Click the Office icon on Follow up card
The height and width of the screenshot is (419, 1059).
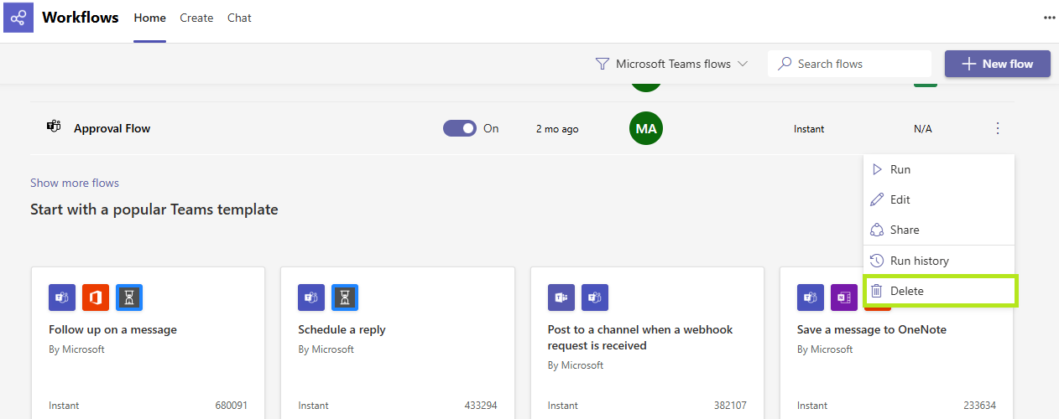point(96,297)
